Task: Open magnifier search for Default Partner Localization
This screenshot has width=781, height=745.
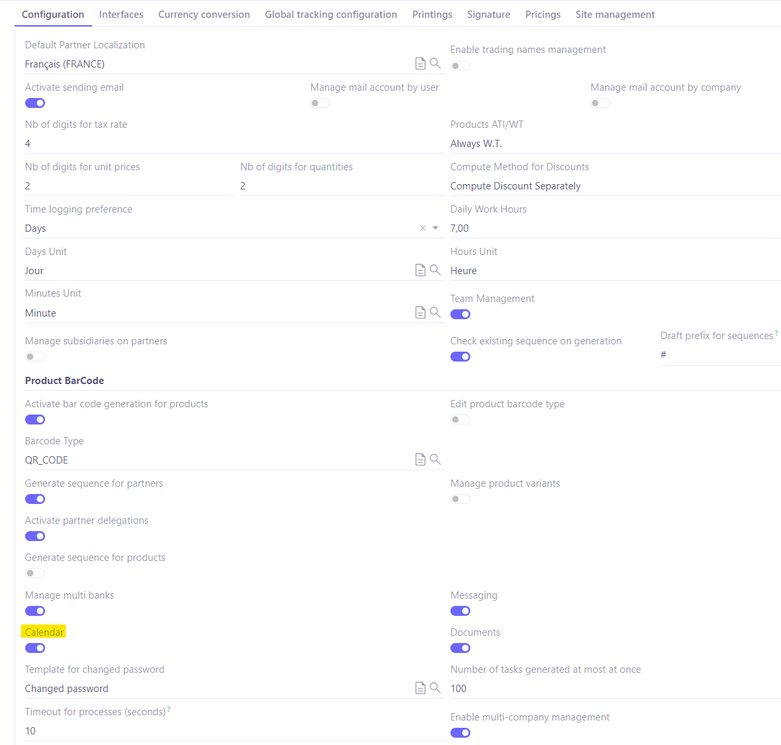Action: pyautogui.click(x=436, y=63)
